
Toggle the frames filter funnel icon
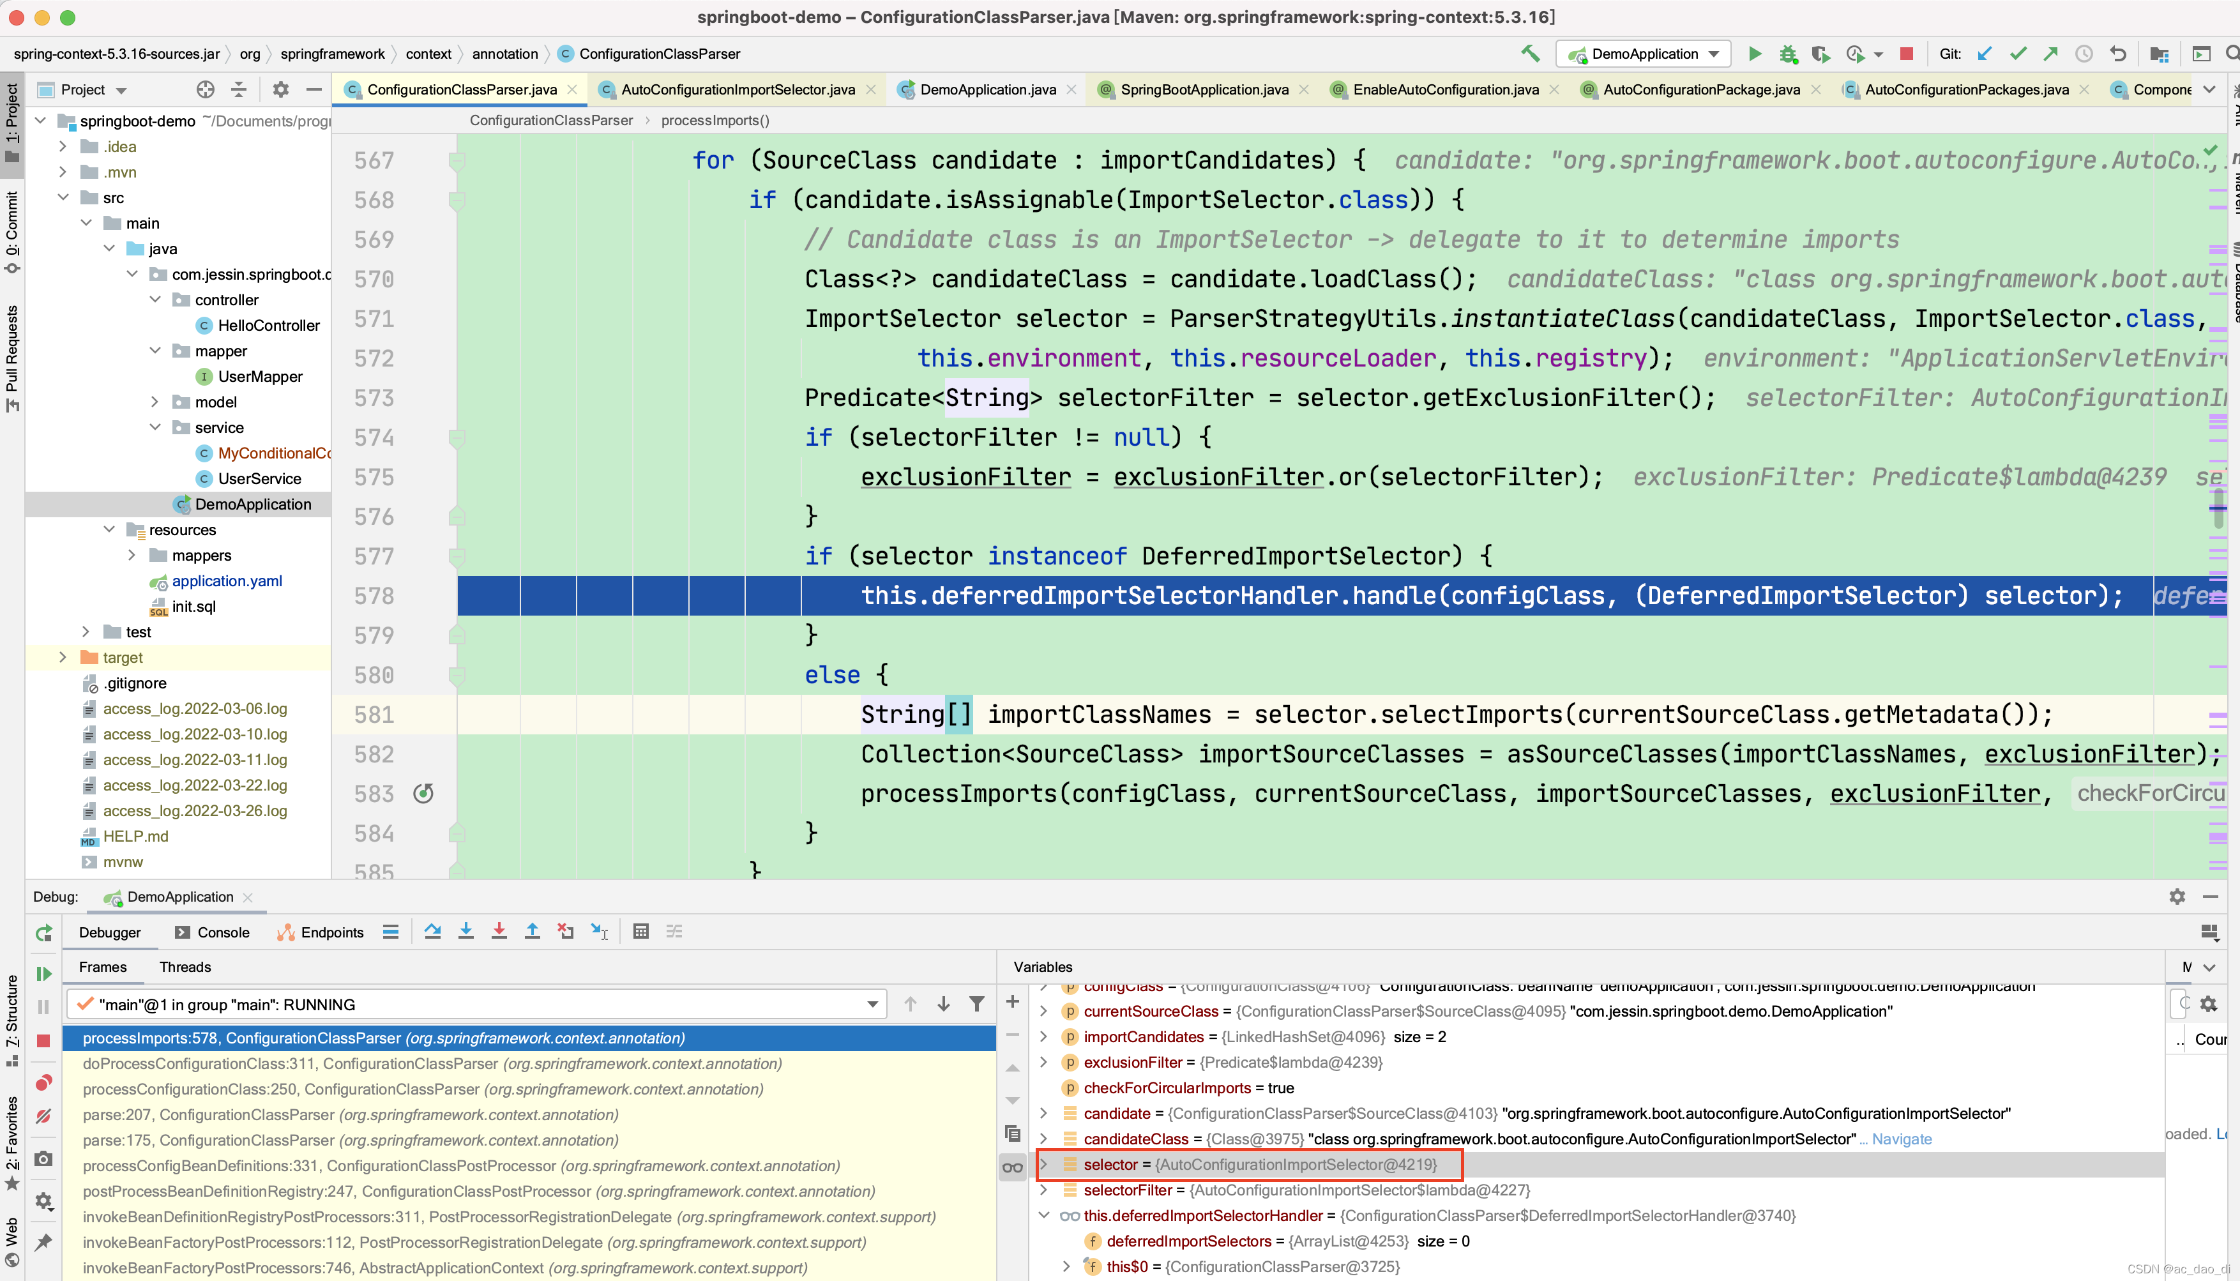[976, 1004]
